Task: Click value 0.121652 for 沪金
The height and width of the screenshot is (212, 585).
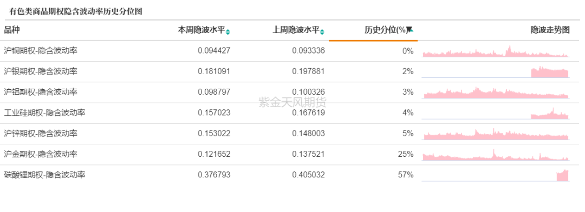Action: (214, 154)
